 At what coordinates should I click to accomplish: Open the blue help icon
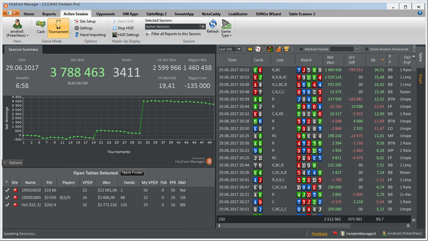pos(420,13)
